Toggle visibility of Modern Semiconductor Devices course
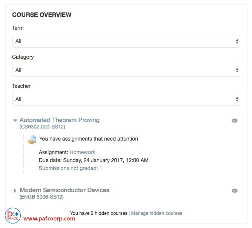This screenshot has width=252, height=228. [235, 191]
